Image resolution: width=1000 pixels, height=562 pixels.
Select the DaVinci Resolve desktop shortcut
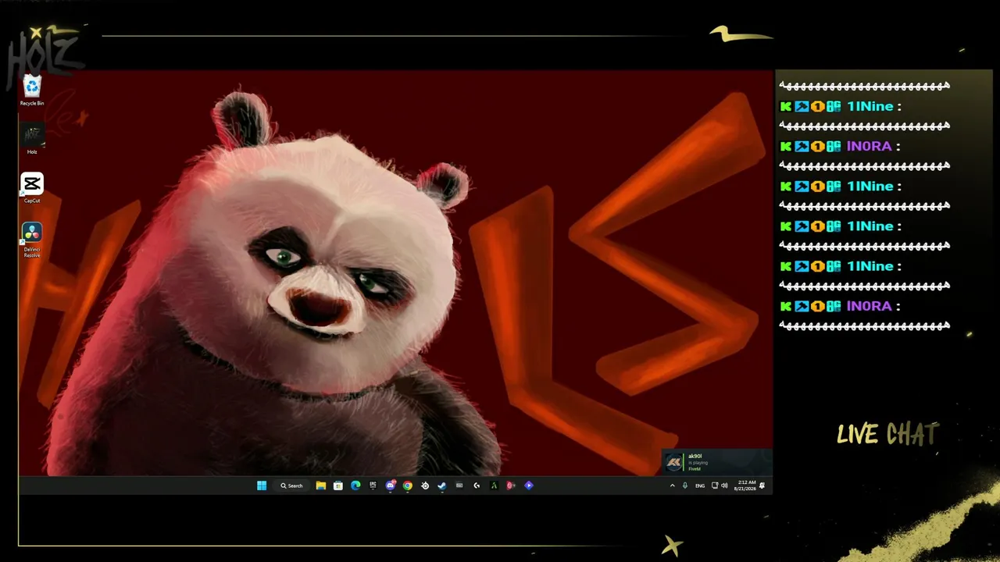pos(32,240)
